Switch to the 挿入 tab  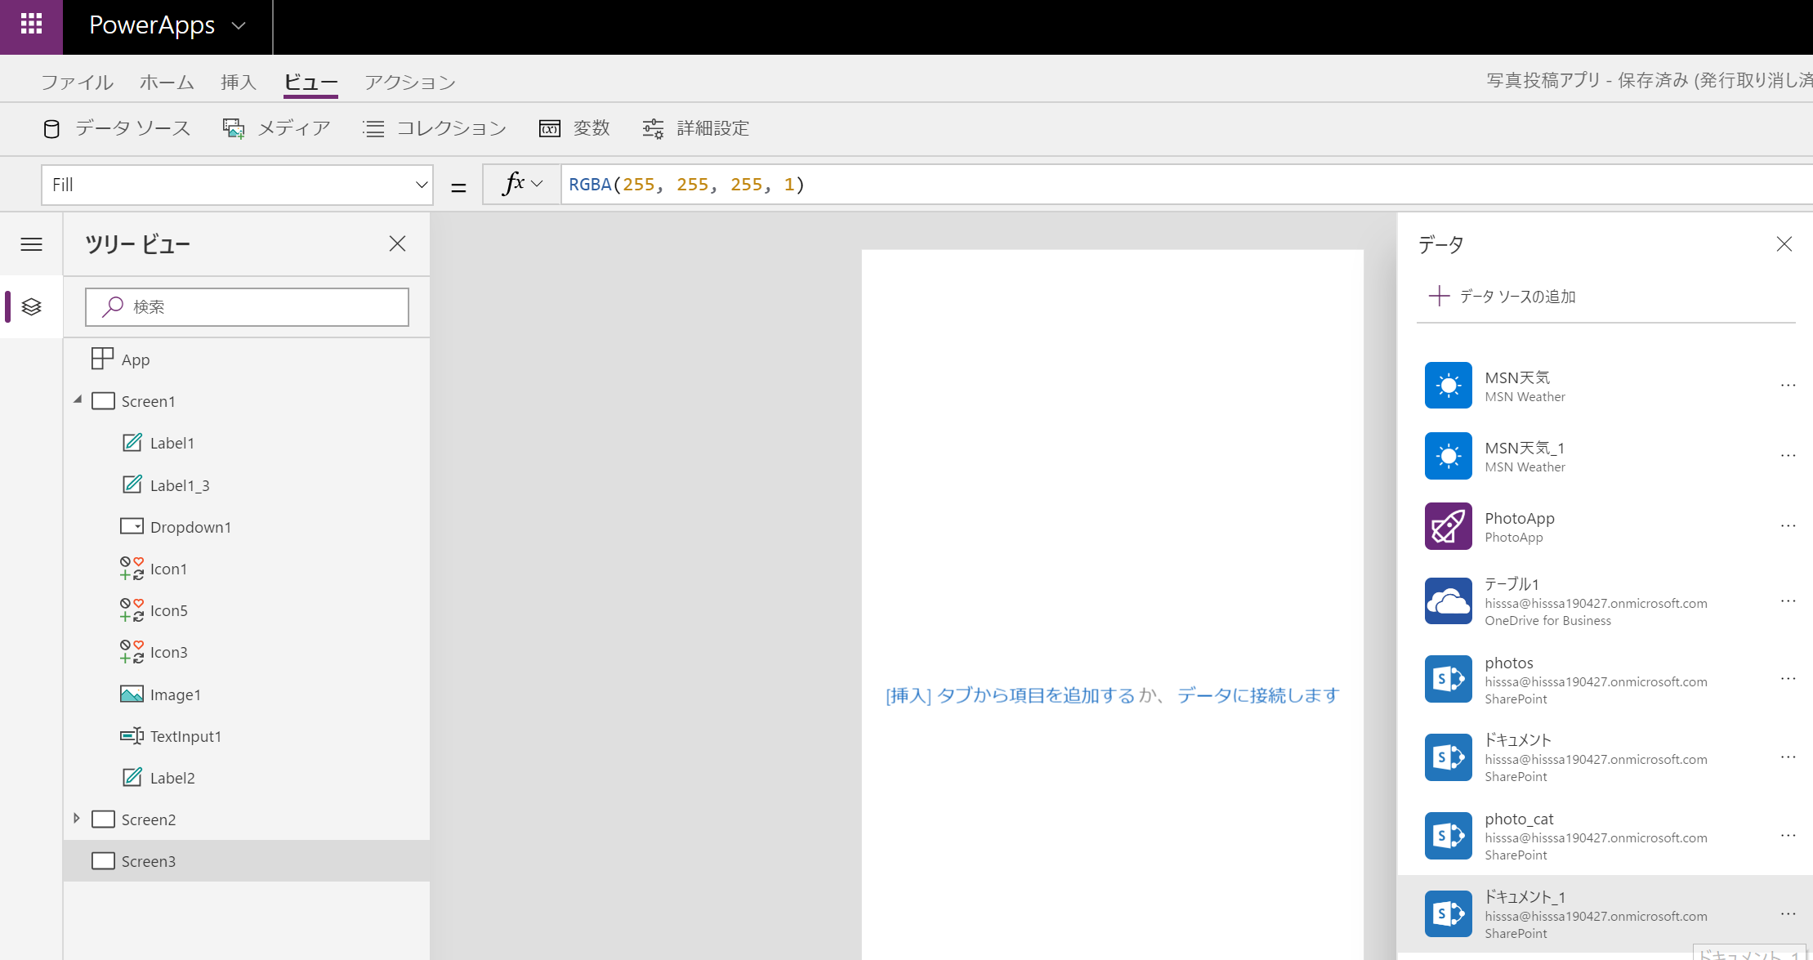(238, 83)
